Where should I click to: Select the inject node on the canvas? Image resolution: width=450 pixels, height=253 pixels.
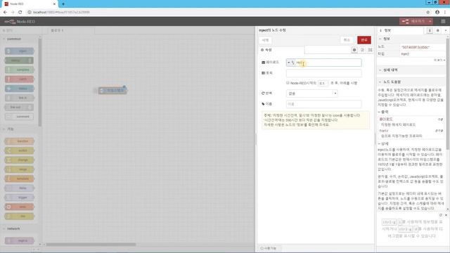point(112,91)
